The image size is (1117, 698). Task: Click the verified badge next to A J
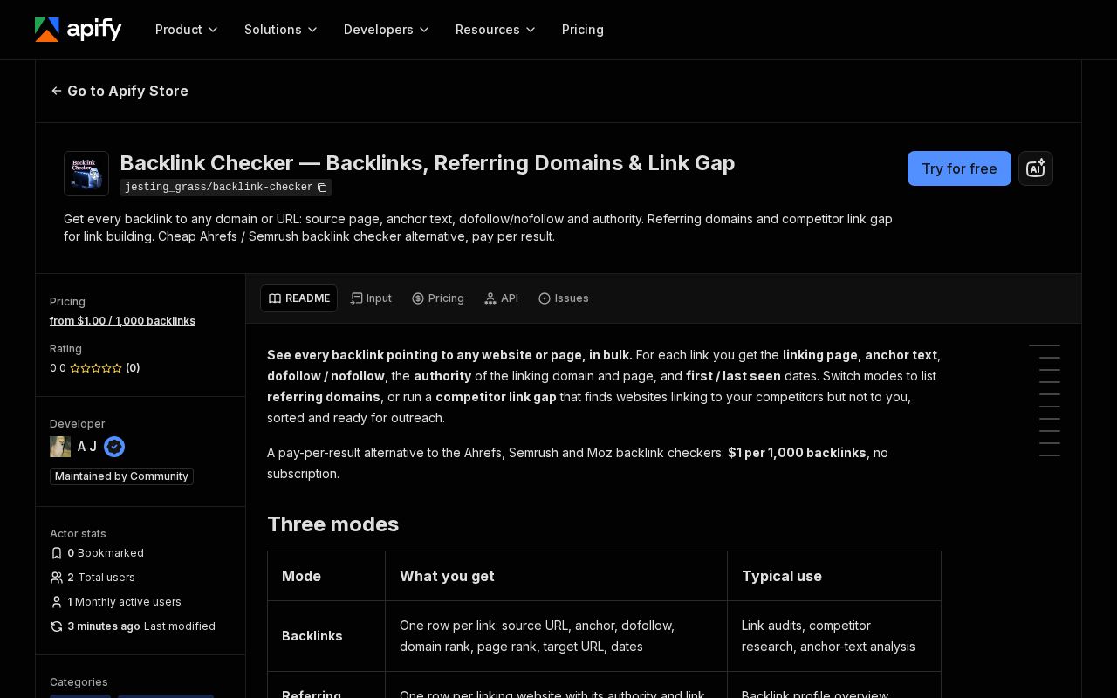coord(114,447)
